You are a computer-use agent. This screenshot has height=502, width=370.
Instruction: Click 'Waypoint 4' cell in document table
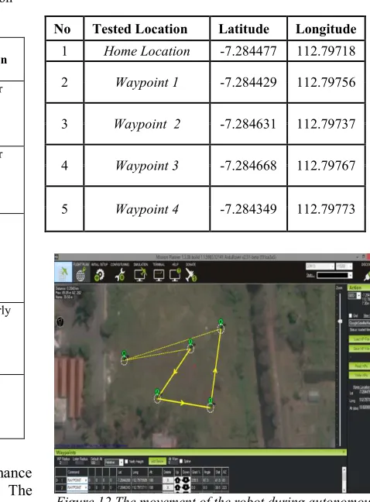(x=147, y=209)
